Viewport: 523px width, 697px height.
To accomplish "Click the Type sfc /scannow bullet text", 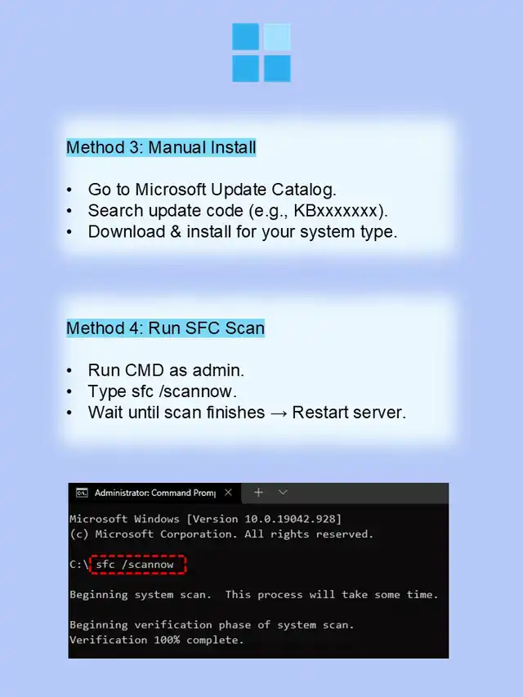I will pos(163,391).
